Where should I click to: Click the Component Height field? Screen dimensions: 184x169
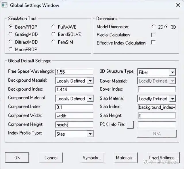[x=74, y=125]
